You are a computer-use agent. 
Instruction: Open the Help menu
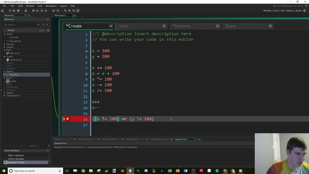(x=72, y=6)
